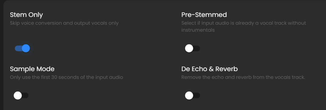Click the blue knob of the Stem Only switch
The image size is (326, 110).
[26, 48]
